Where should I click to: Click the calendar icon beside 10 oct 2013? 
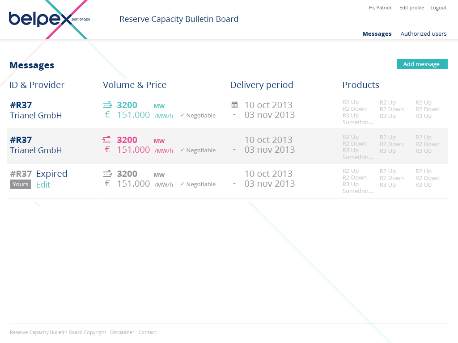click(x=234, y=105)
